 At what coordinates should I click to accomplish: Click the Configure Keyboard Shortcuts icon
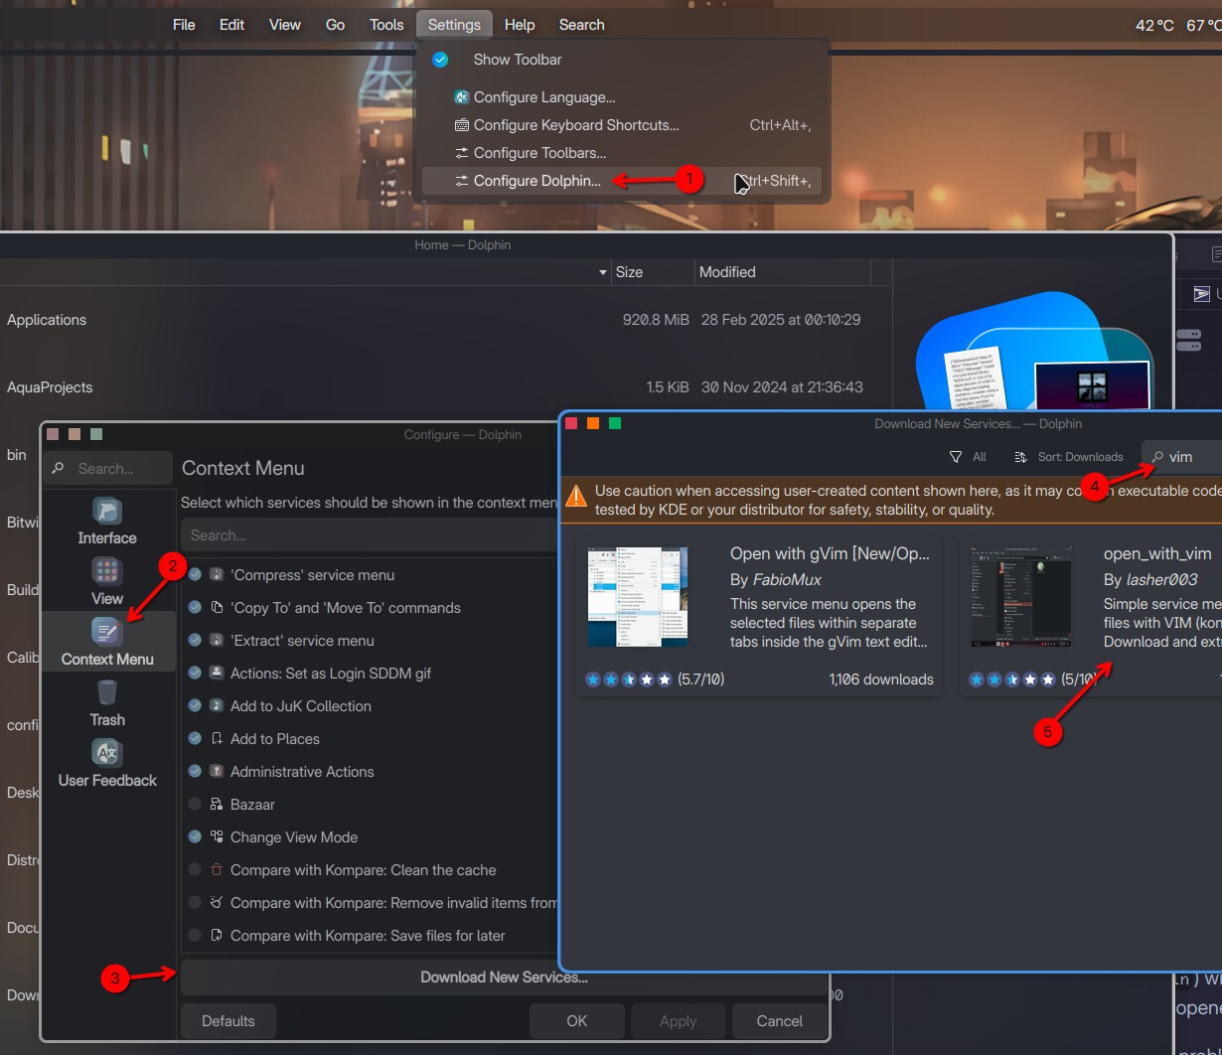point(461,125)
